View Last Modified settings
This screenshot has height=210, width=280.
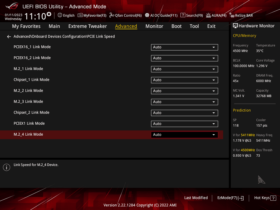(196, 198)
